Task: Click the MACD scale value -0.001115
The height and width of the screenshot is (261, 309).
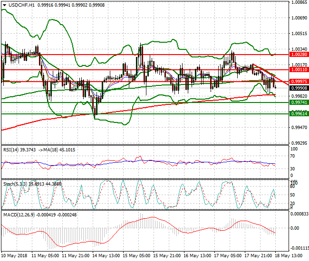Action: (299, 248)
